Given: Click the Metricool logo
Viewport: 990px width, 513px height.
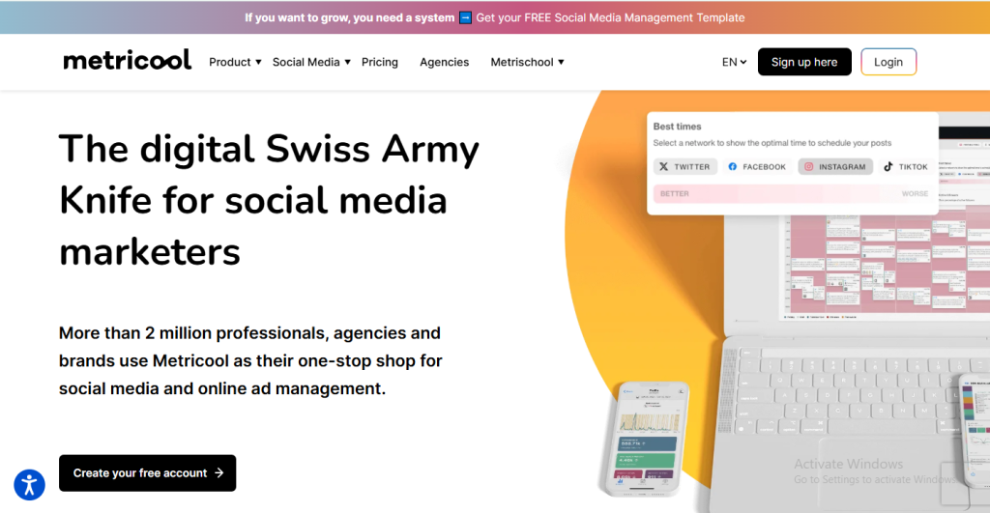Looking at the screenshot, I should pyautogui.click(x=128, y=60).
